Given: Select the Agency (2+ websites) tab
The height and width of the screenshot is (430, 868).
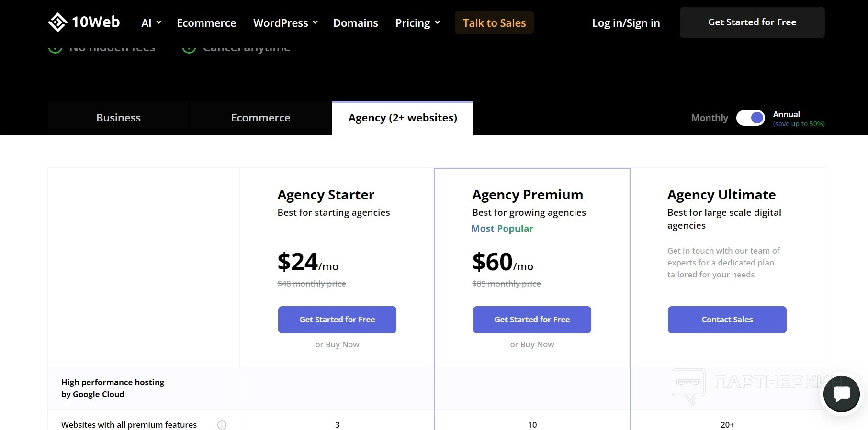Looking at the screenshot, I should tap(403, 118).
